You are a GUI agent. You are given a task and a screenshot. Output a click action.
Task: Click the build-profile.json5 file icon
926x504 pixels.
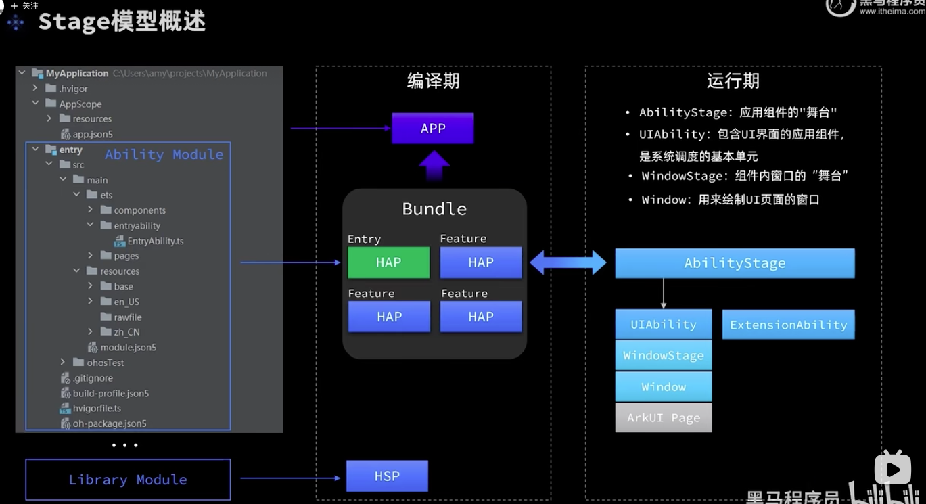[65, 393]
